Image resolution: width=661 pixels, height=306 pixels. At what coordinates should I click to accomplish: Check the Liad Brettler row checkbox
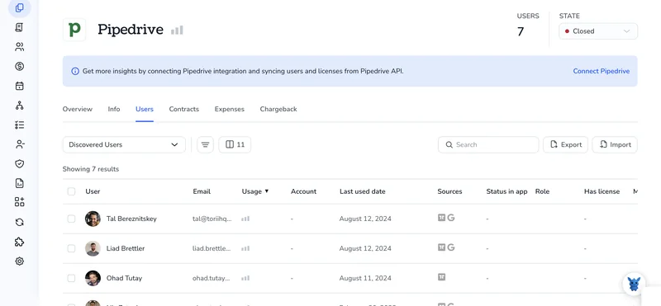coord(71,248)
